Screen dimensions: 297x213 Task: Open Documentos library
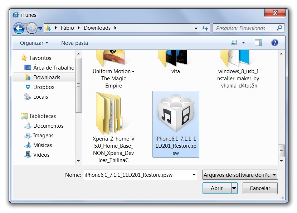point(48,126)
